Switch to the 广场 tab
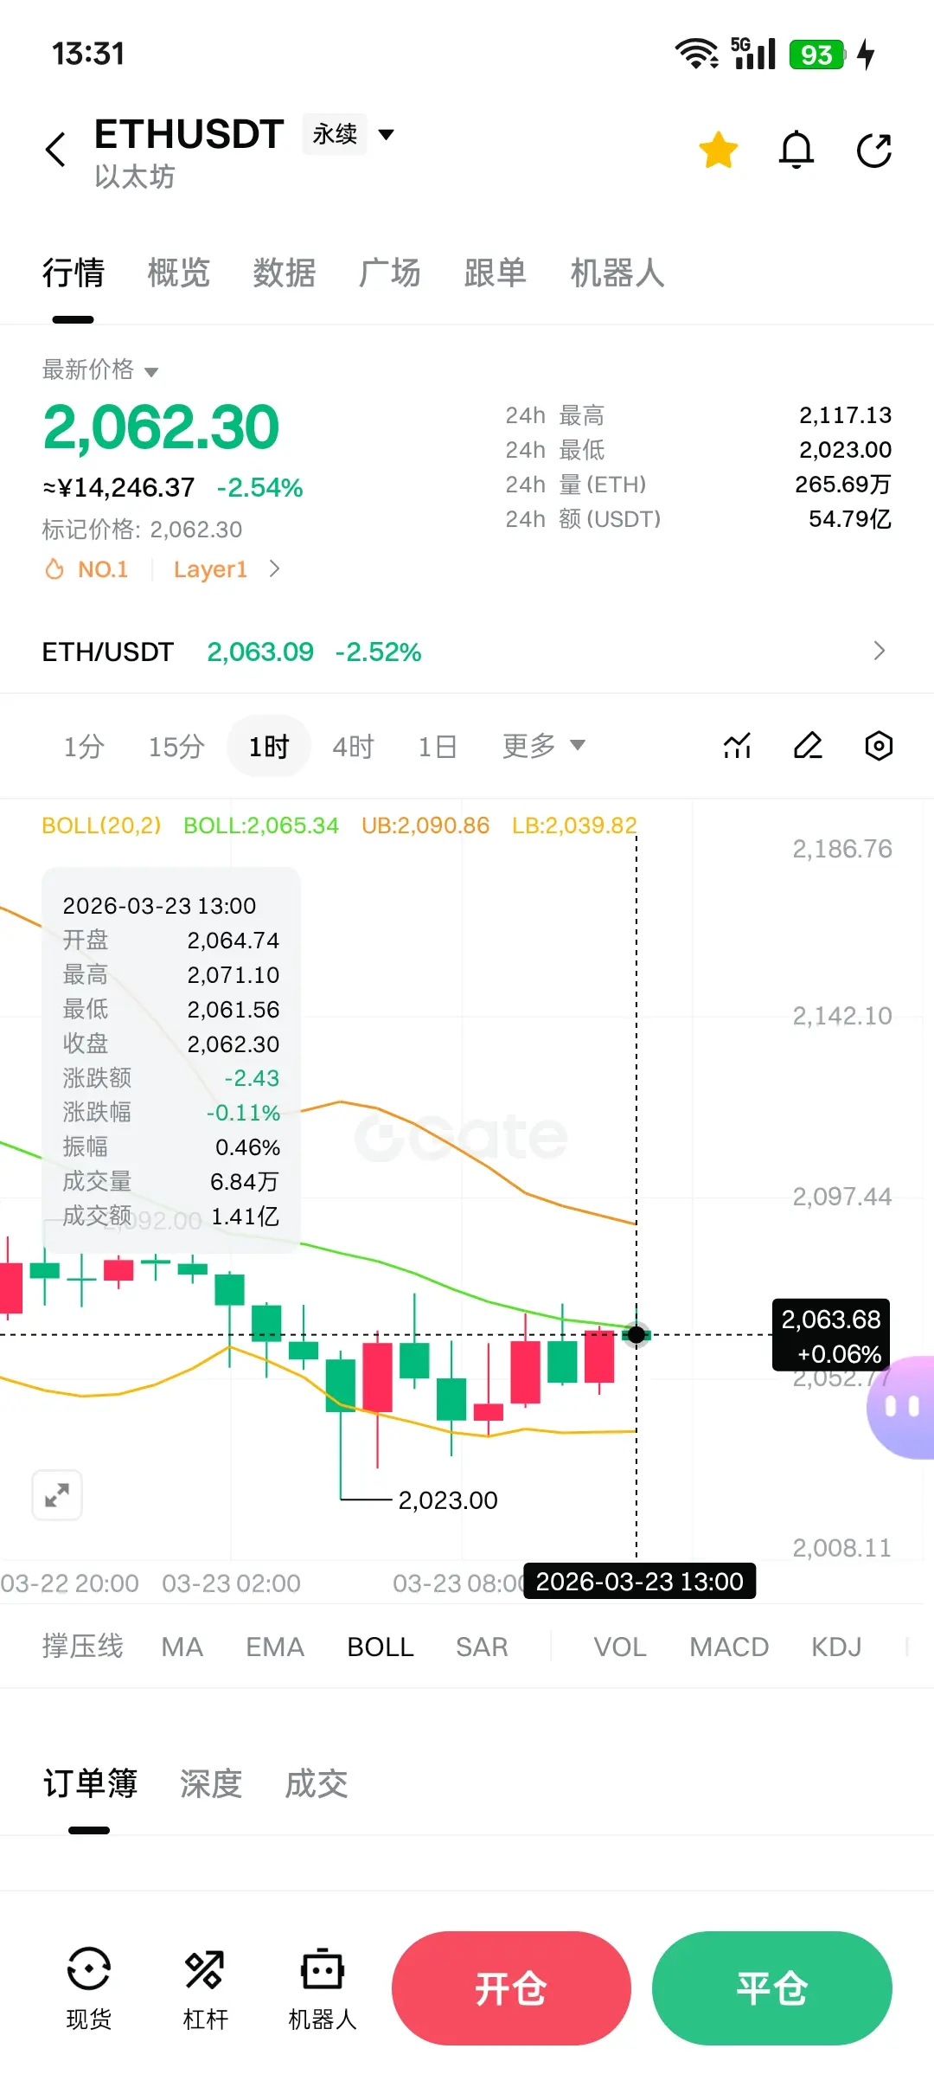934x2087 pixels. tap(390, 273)
